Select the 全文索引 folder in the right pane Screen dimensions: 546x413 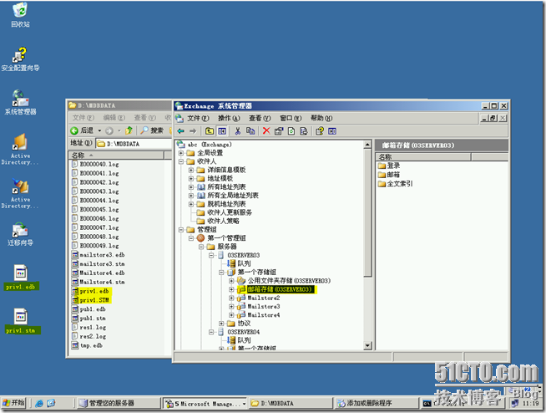pos(395,184)
